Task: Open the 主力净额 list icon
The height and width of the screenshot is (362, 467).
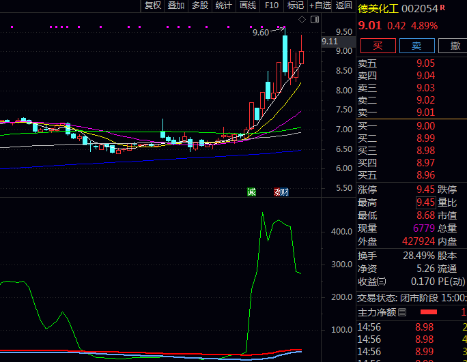Action: [402, 312]
